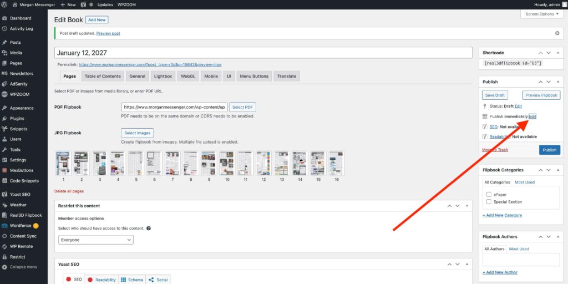Click Edit next to Publish immediately

532,116
